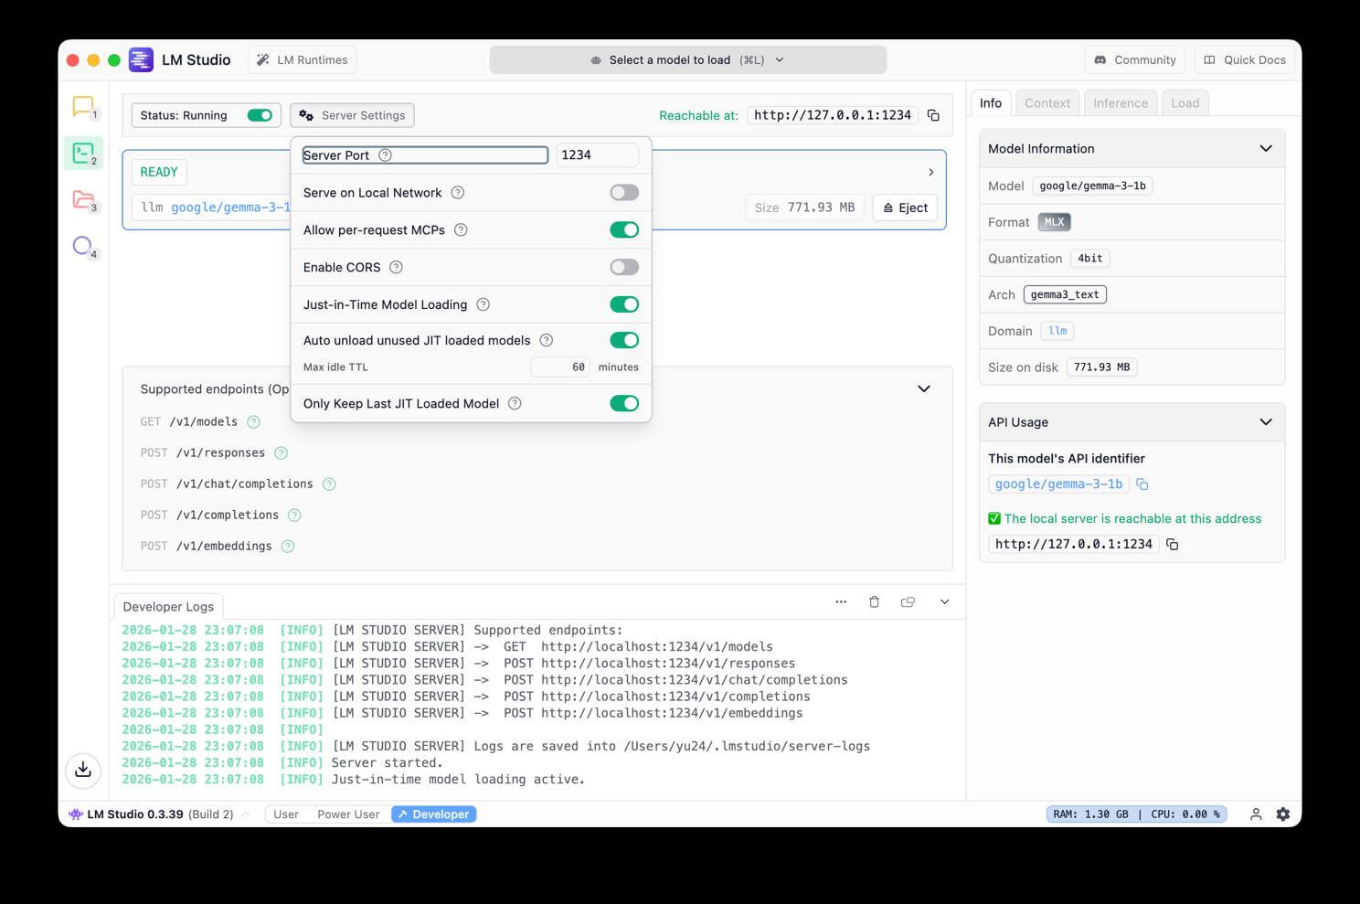Image resolution: width=1360 pixels, height=904 pixels.
Task: Copy the Reachable at server address
Action: coord(933,115)
